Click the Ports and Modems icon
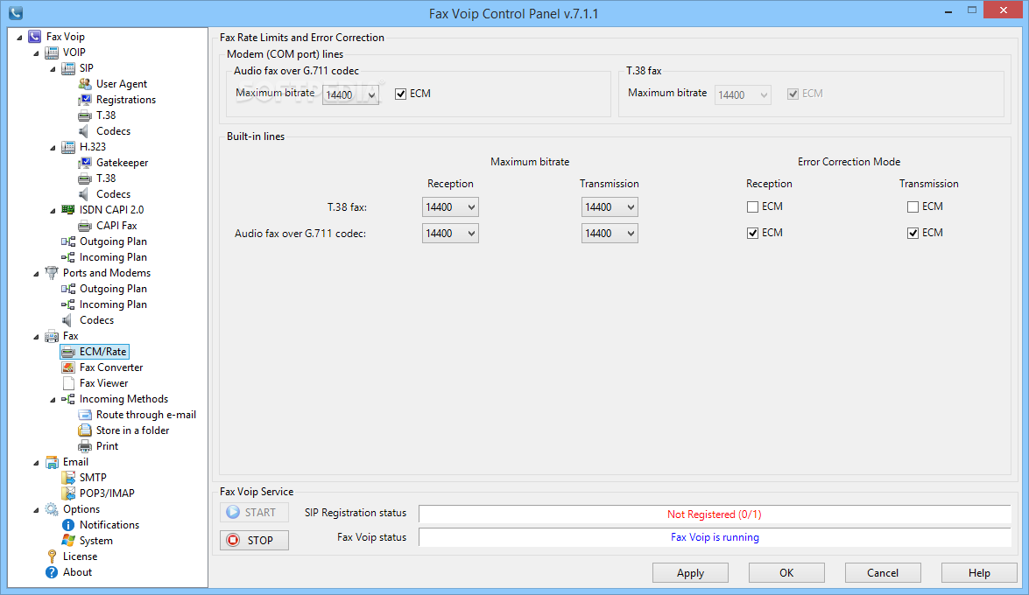 point(51,273)
